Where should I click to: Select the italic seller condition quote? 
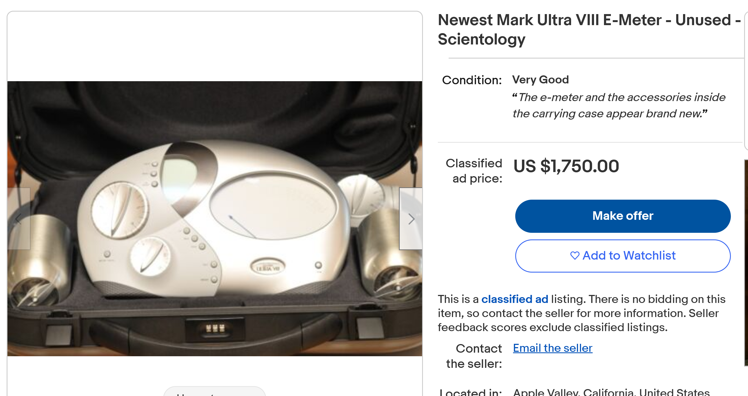point(618,105)
